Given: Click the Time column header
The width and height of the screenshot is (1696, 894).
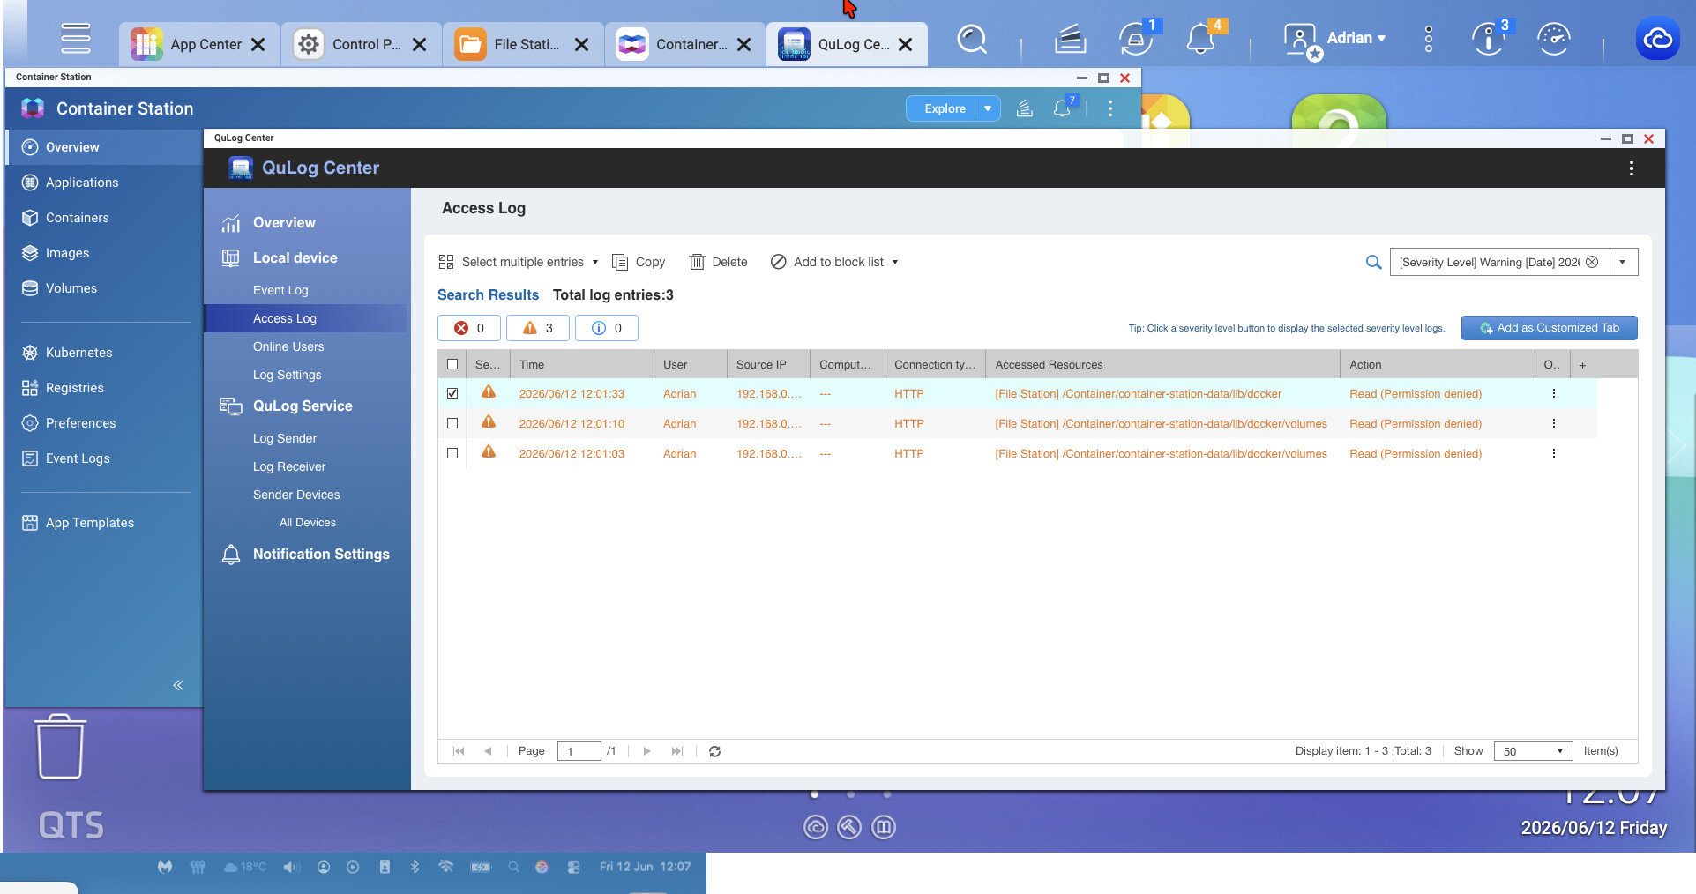Looking at the screenshot, I should [581, 365].
